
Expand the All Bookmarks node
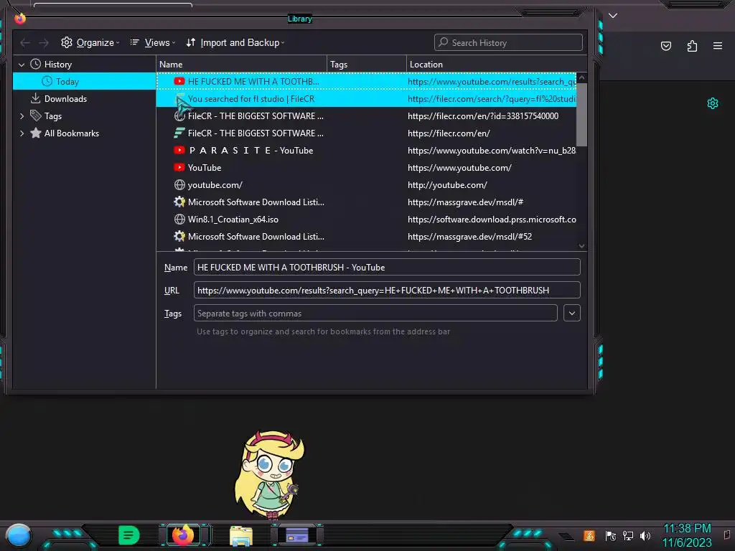coord(22,133)
